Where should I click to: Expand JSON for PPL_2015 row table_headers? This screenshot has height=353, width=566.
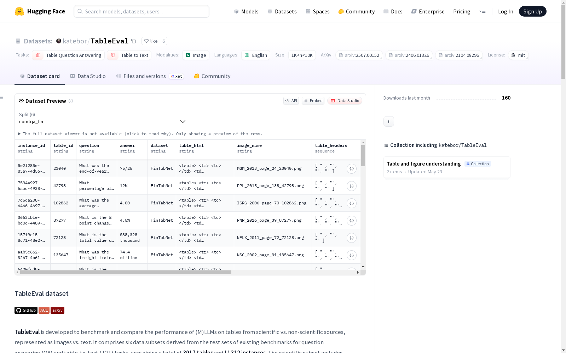point(352,186)
